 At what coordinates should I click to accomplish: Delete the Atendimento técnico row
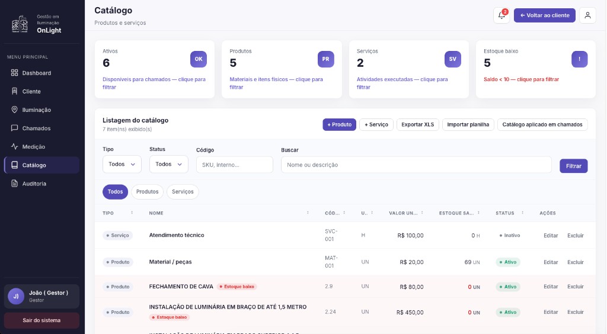[575, 236]
